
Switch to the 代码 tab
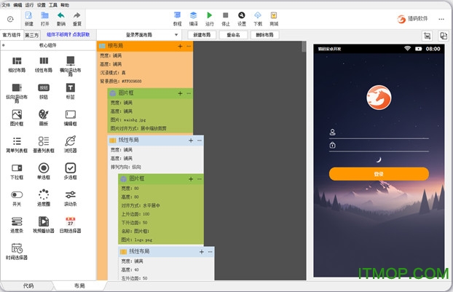(28, 285)
